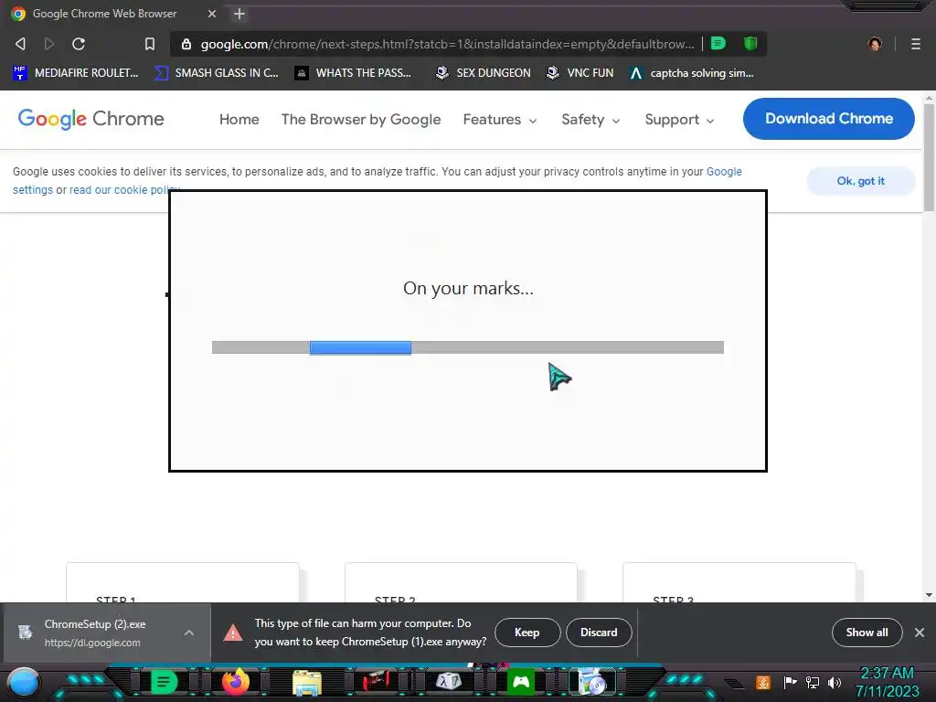
Task: Accept cookies with Ok, got it
Action: (860, 181)
